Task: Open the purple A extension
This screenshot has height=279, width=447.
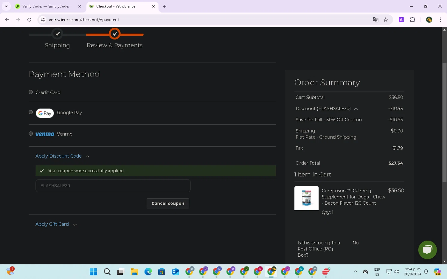Action: tap(401, 20)
